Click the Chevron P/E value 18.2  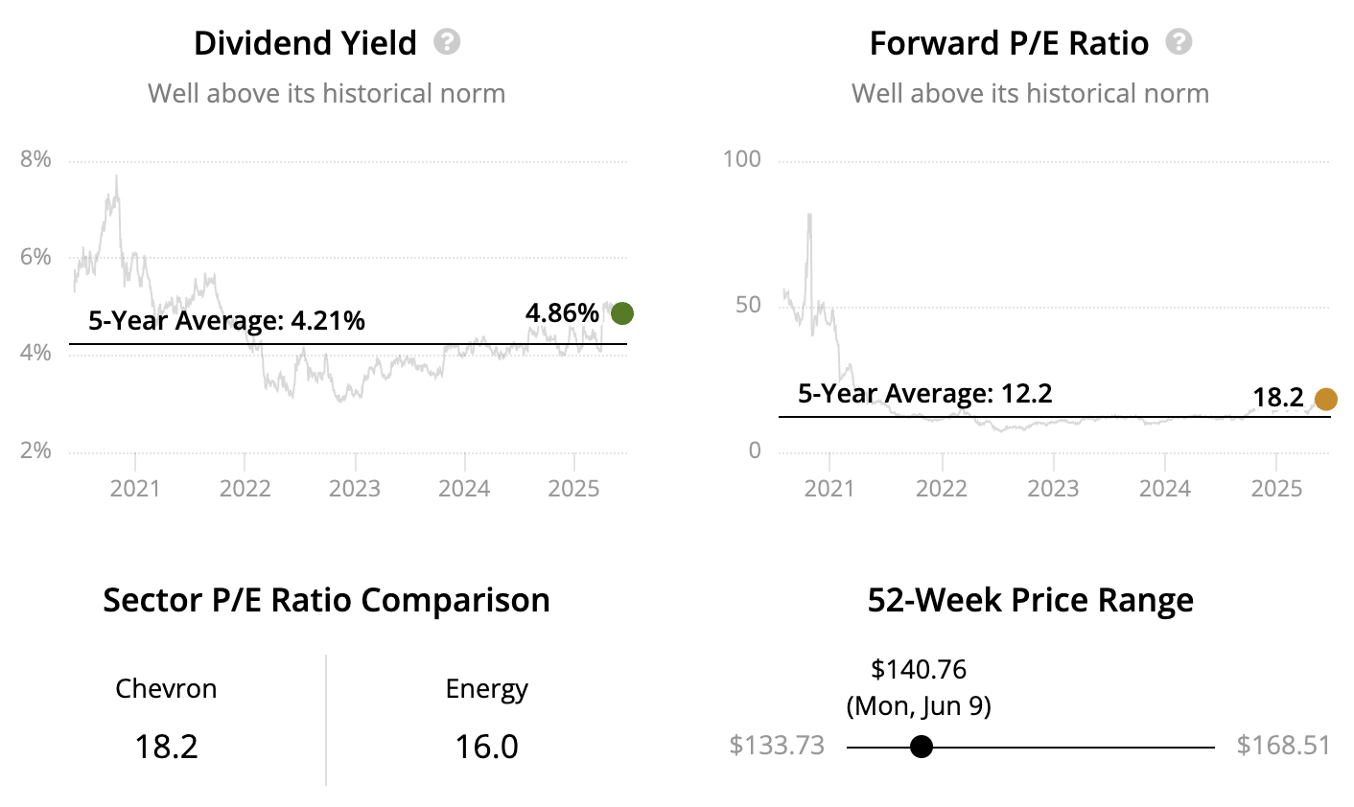(x=166, y=746)
